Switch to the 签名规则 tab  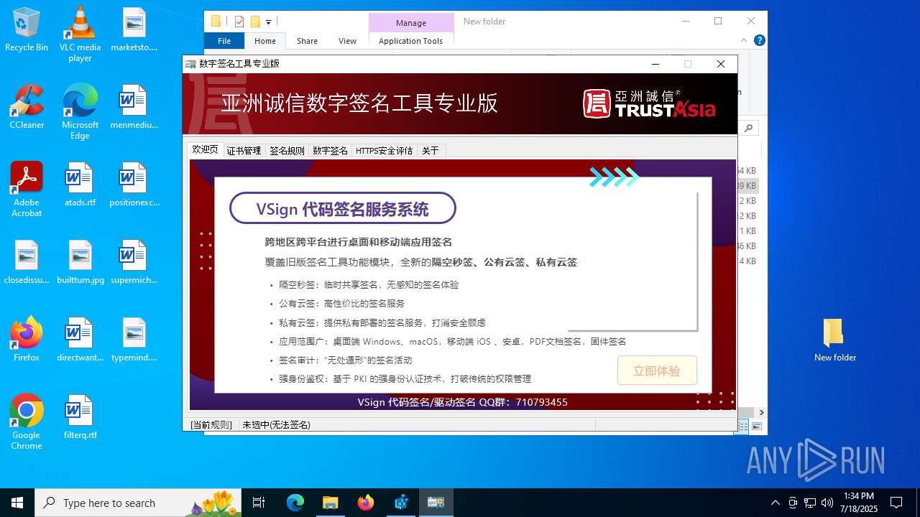coord(287,151)
